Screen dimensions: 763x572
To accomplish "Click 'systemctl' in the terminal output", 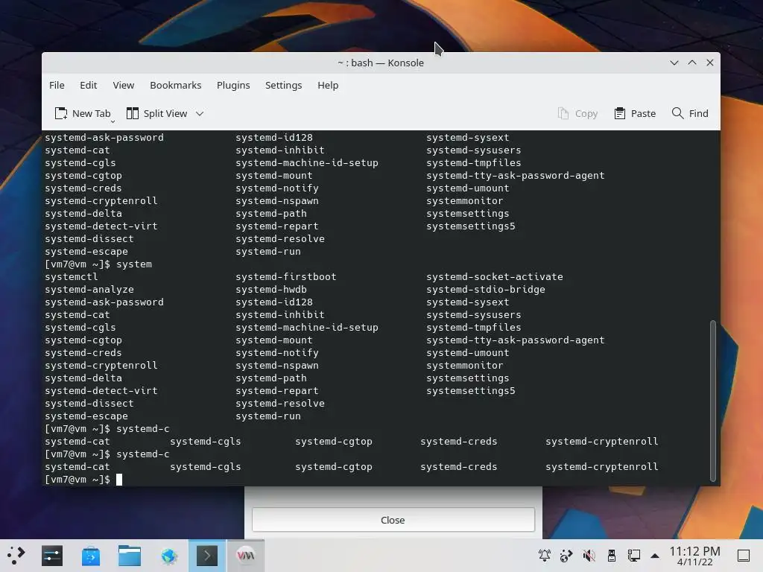I will pyautogui.click(x=71, y=277).
